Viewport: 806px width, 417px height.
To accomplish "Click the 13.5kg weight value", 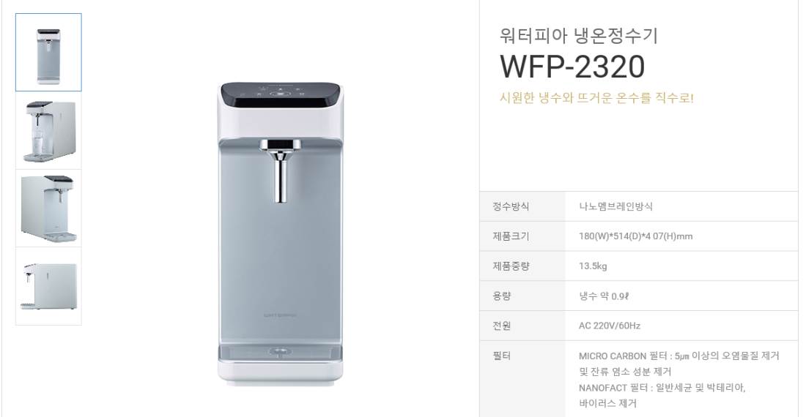I will [x=593, y=266].
